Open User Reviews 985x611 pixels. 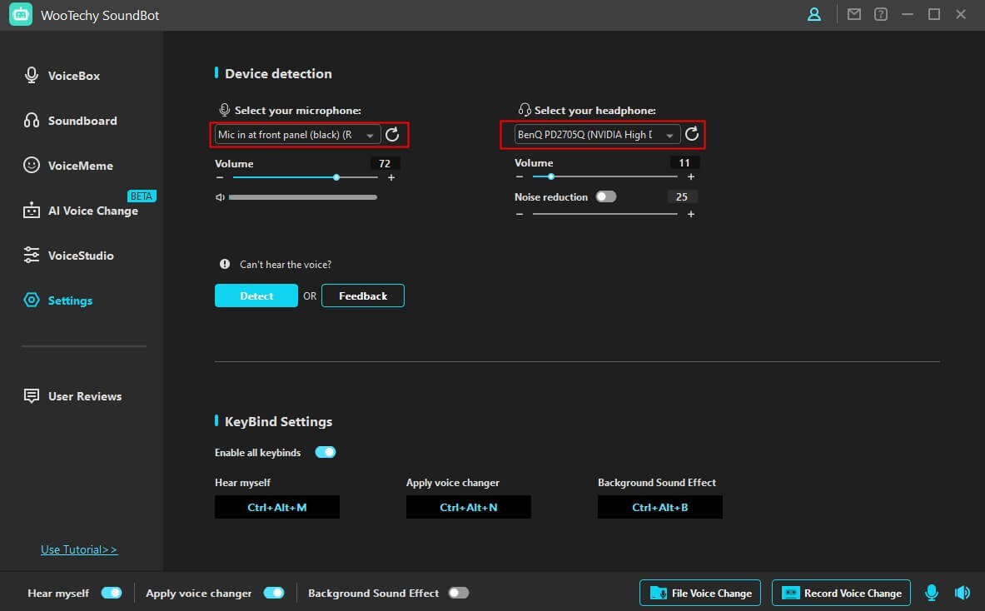[x=85, y=396]
